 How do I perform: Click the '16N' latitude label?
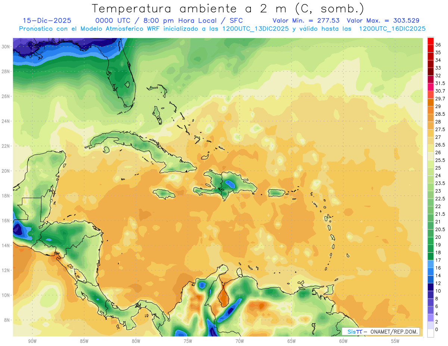pos(6,221)
